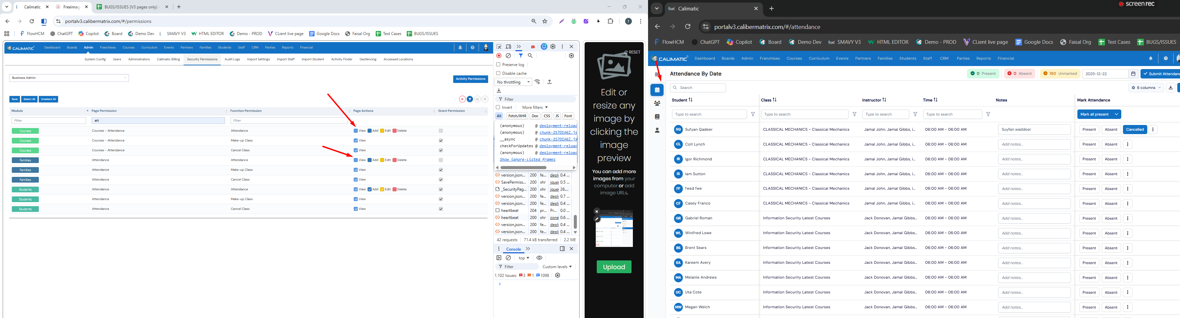Screen dimensions: 1180x318
Task: Click the red clear-filter circle icon above table
Action: [462, 99]
